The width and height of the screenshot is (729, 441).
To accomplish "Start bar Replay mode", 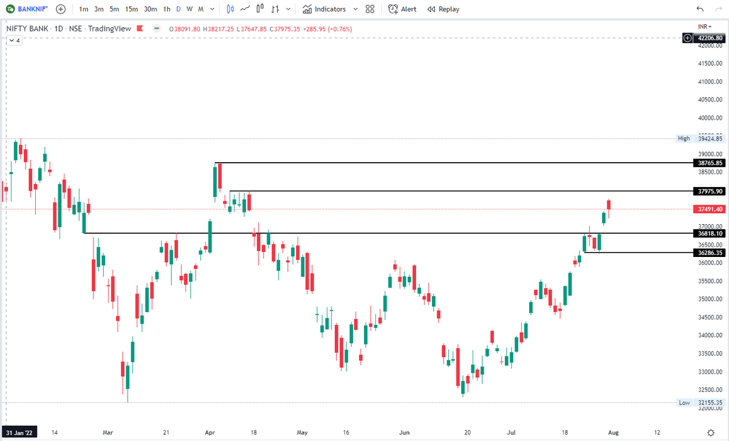I will pyautogui.click(x=443, y=9).
